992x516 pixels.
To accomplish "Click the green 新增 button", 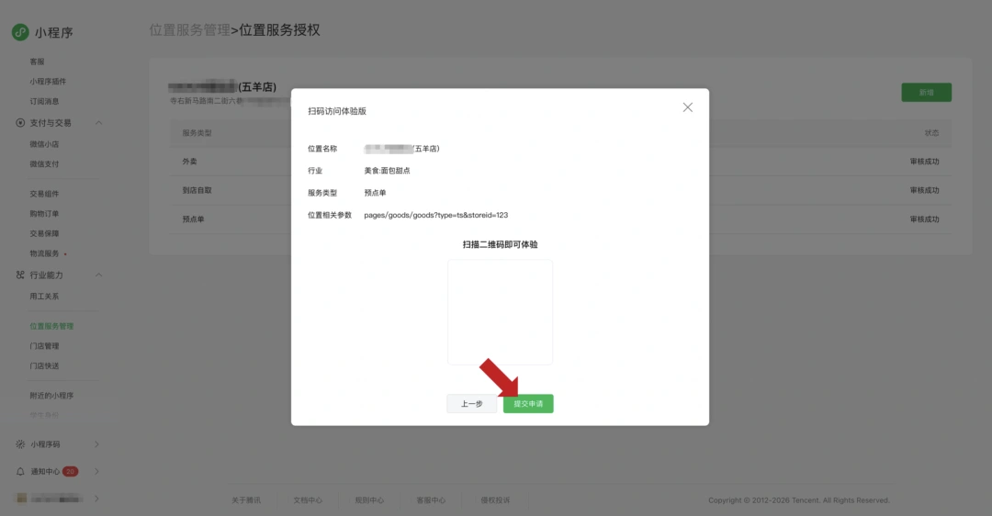I will [926, 93].
